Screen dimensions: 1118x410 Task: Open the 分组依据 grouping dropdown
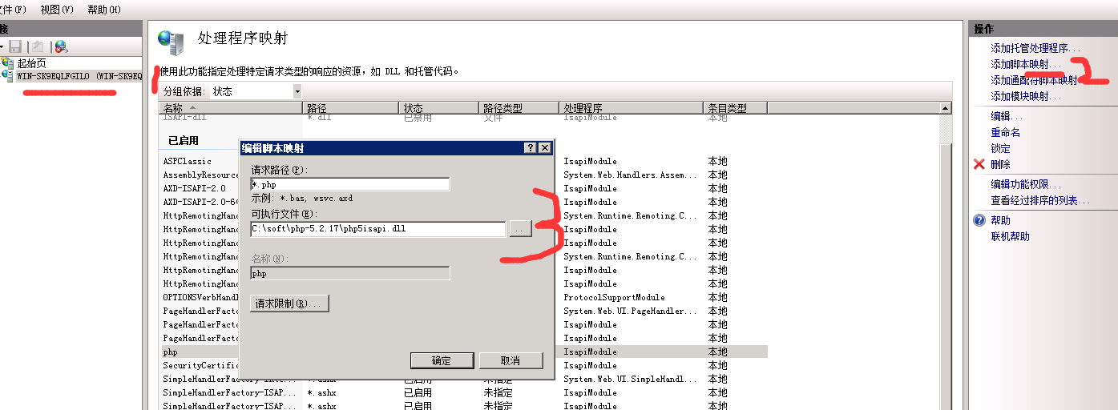(297, 91)
